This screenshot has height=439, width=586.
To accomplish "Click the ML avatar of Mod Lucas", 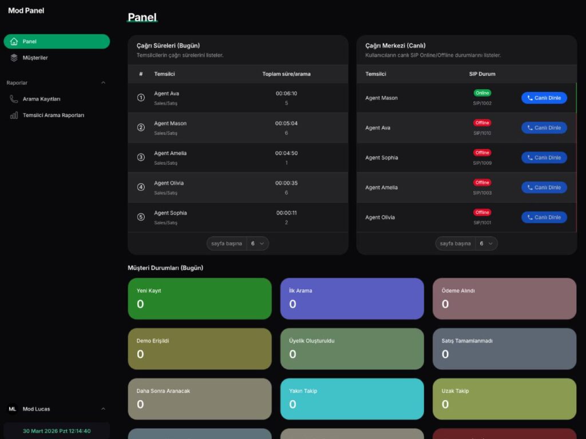I will [x=13, y=409].
